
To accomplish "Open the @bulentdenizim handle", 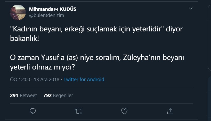I will (46, 15).
